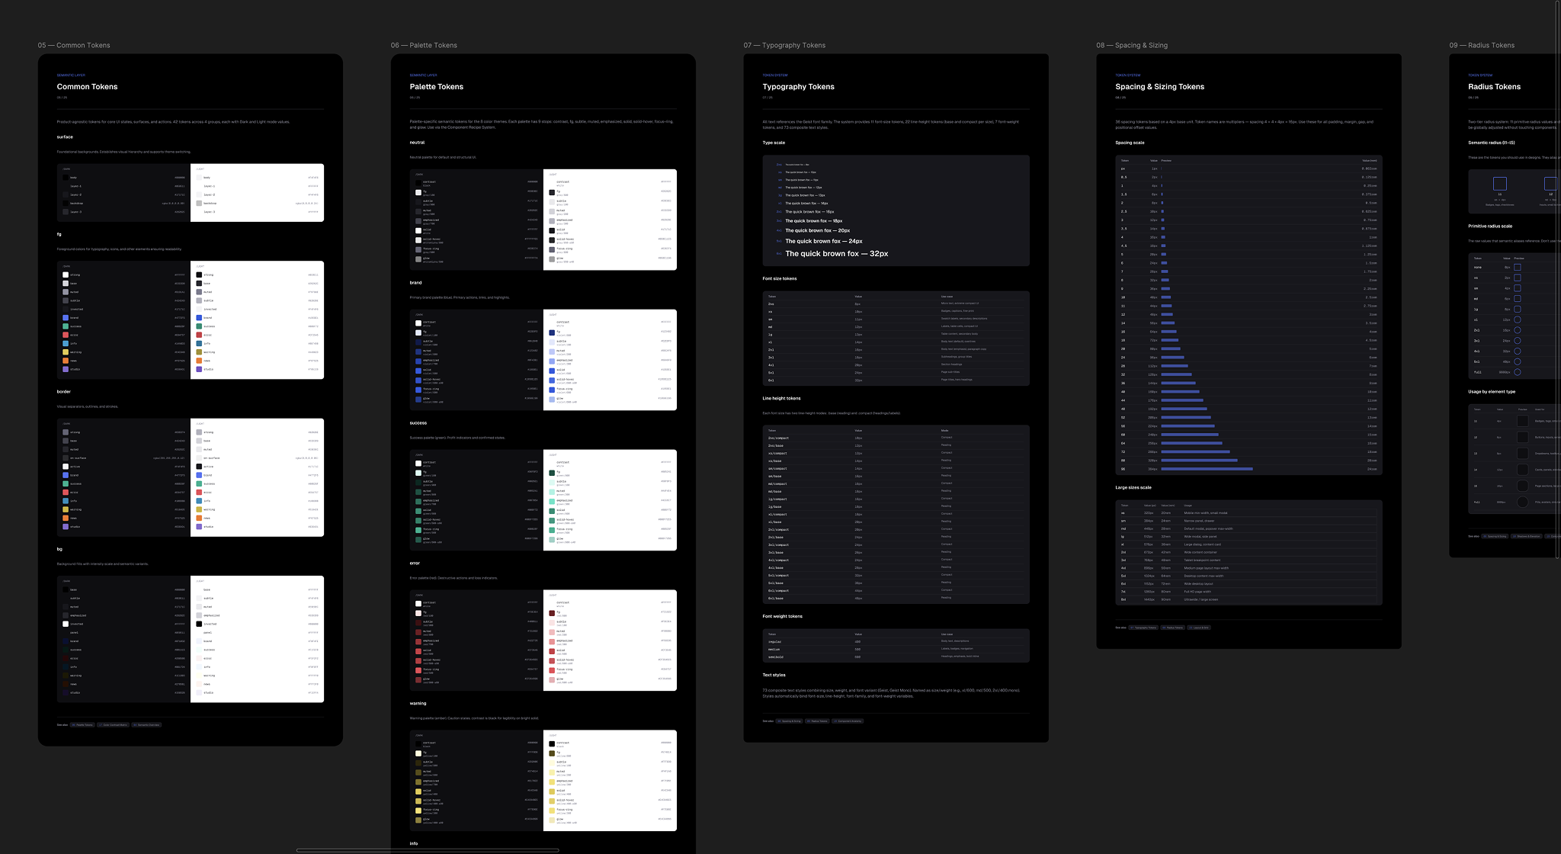Image resolution: width=1561 pixels, height=854 pixels.
Task: Select the 'success' section heading in Palette Tokens
Action: click(x=418, y=422)
